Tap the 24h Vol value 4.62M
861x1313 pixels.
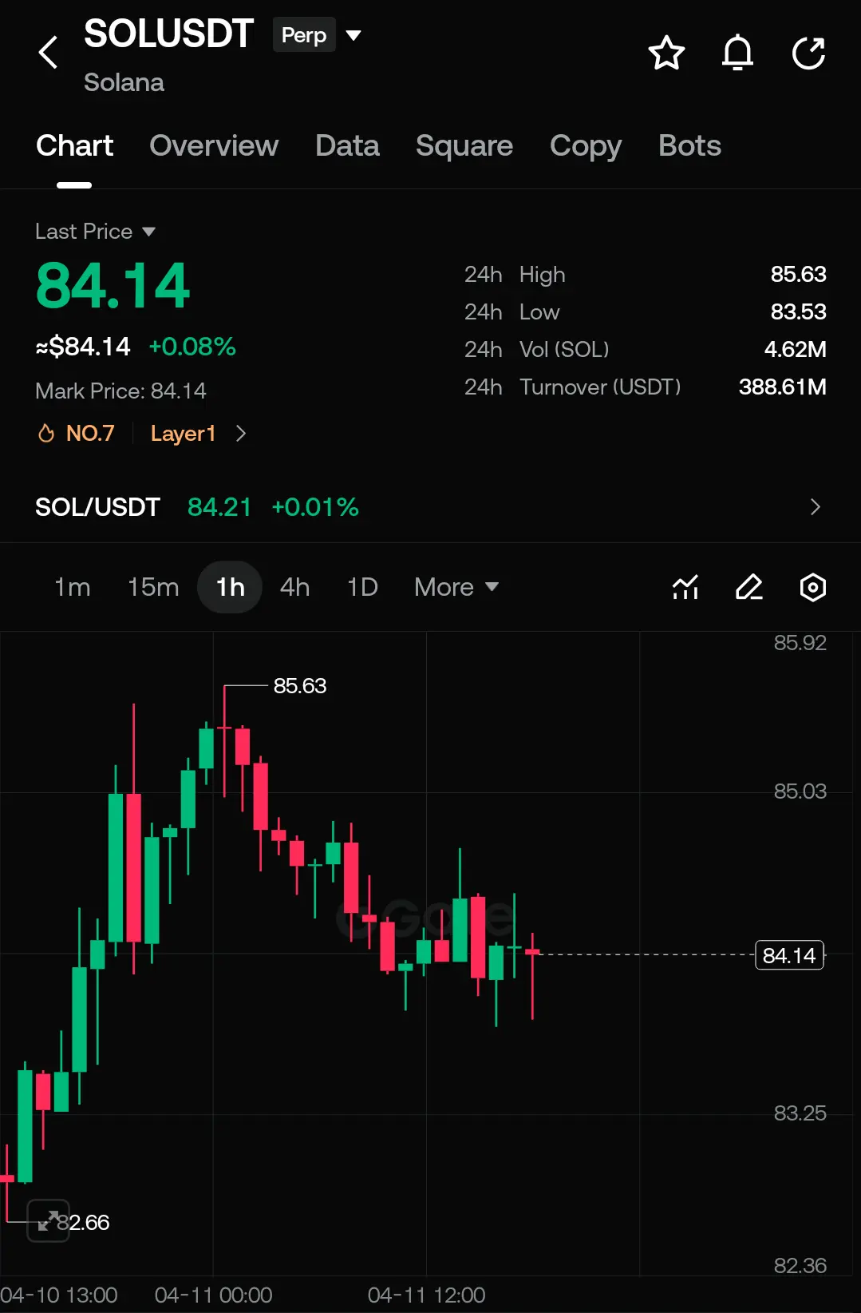795,349
